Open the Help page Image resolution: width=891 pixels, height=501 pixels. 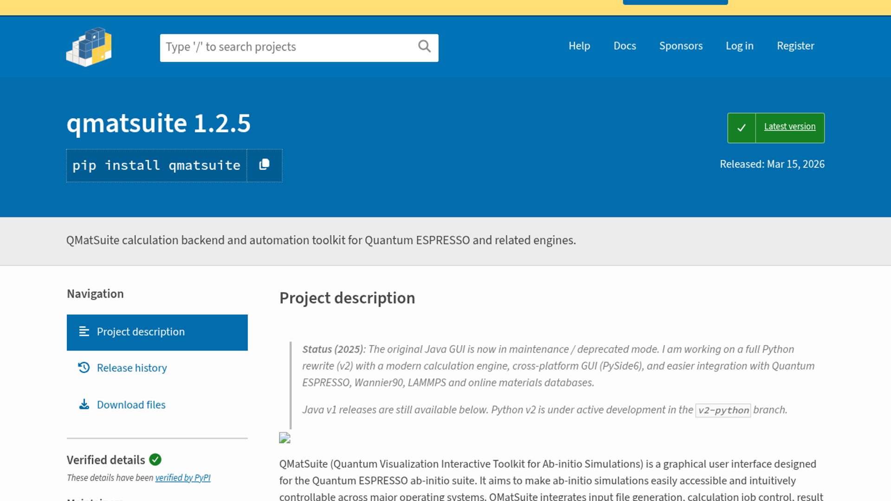(x=579, y=46)
